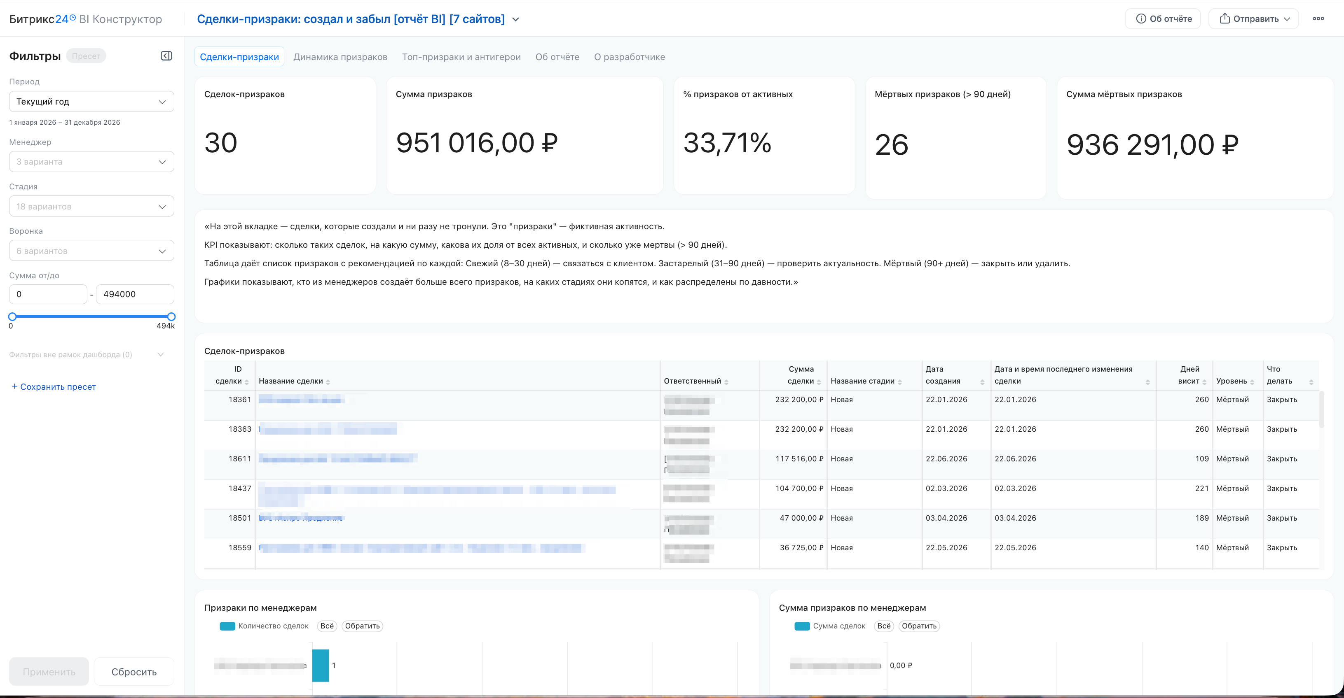1344x698 pixels.
Task: Sort table by Дата создания column
Action: (982, 382)
